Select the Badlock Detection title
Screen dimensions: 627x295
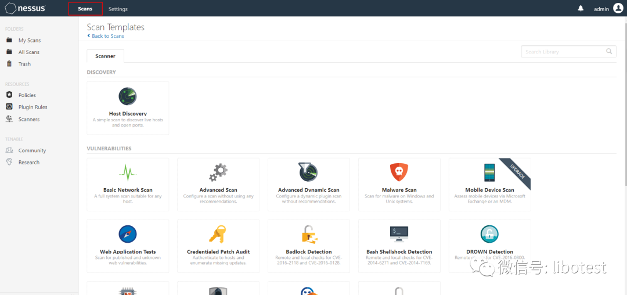[309, 252]
